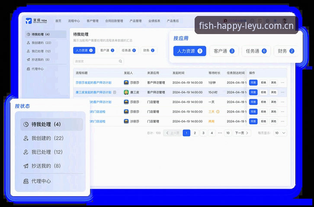Open the 唐三皮发起的客户拜访计划 link
Screen dimensions: 314x207
coord(93,92)
